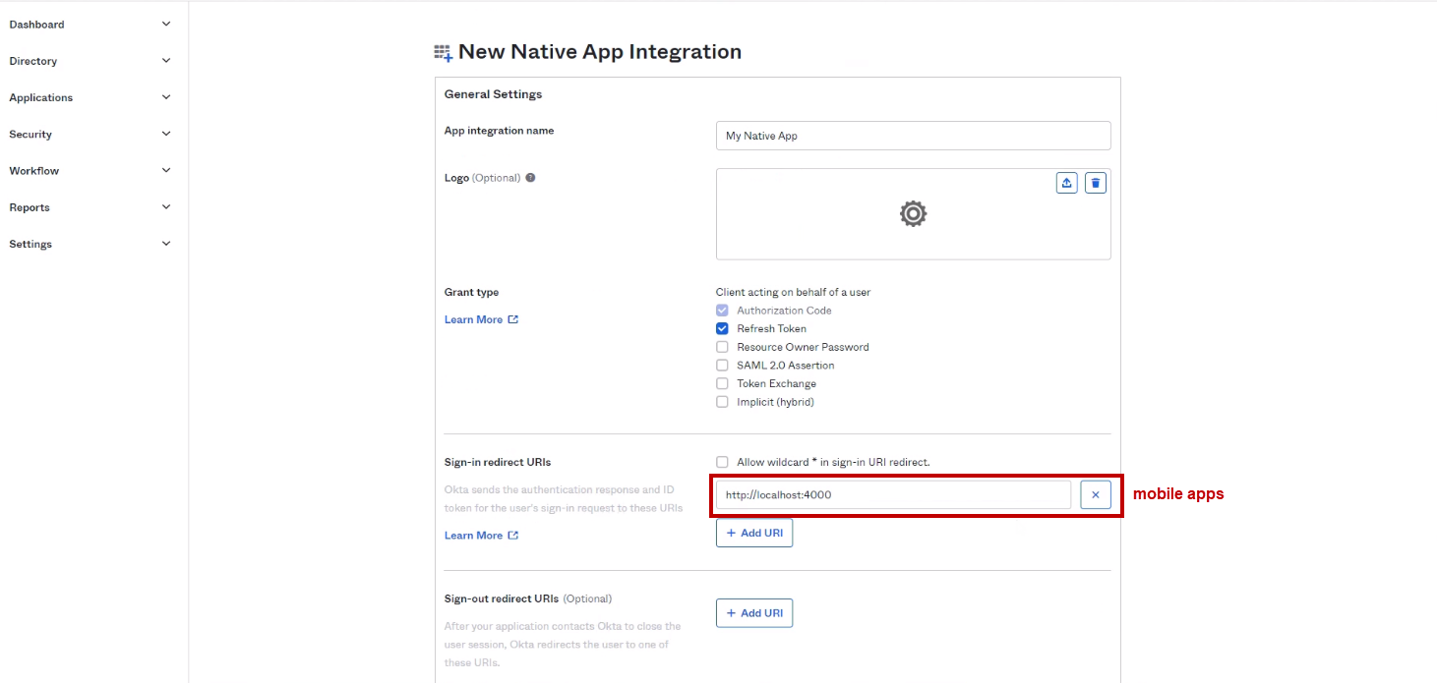Uncheck the Refresh Token grant type
Screen dimensions: 1437x683
[x=722, y=329]
